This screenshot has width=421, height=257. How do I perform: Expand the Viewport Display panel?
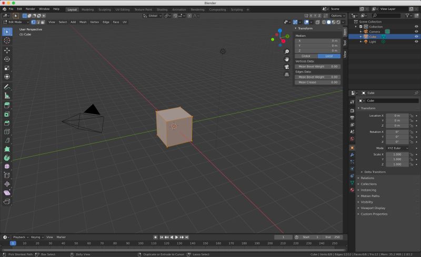[x=373, y=208]
